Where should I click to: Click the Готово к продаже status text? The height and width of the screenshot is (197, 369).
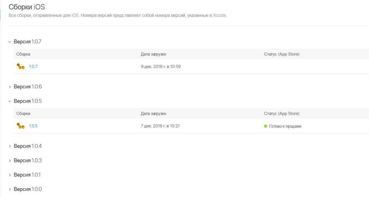285,126
